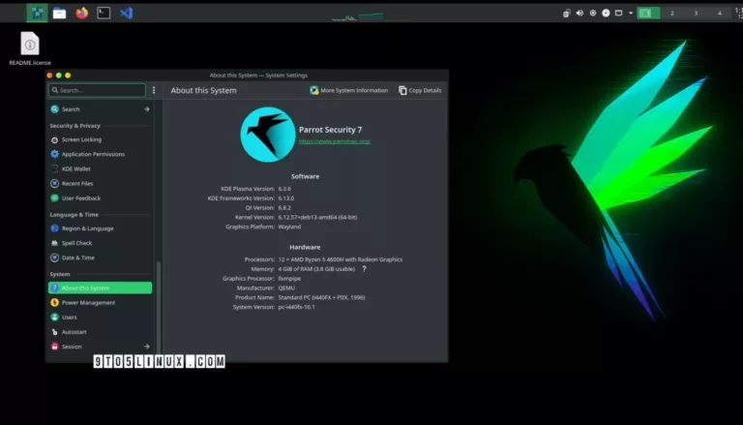Select Region & Language in sidebar
The image size is (743, 425).
(x=87, y=228)
